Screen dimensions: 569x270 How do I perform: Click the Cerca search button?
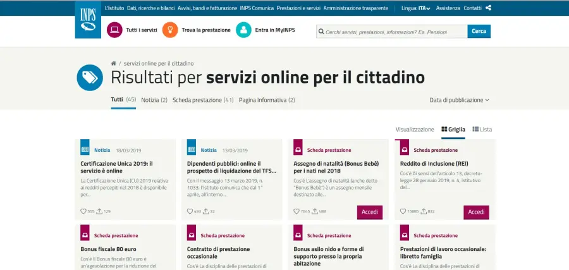[479, 31]
